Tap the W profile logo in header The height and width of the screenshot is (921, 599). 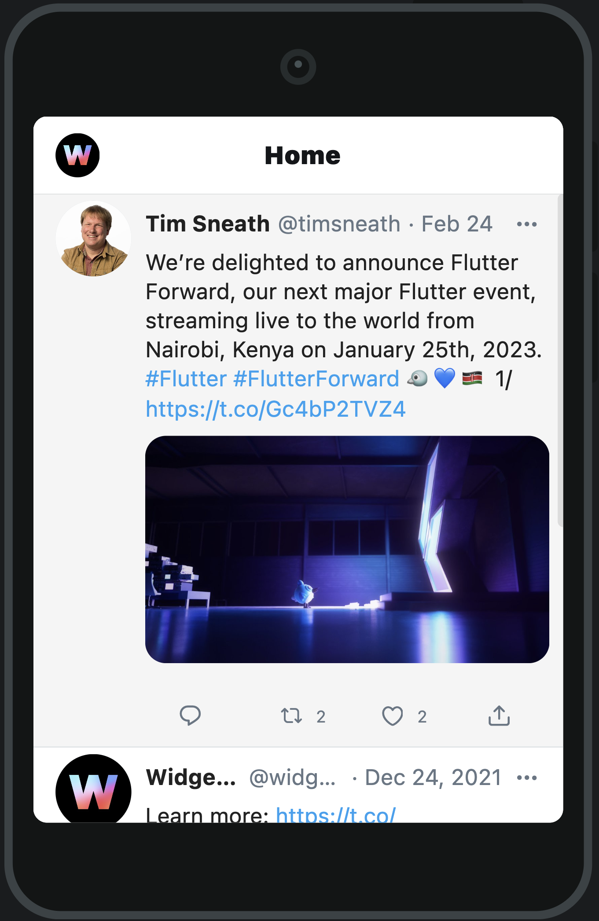[x=77, y=155]
